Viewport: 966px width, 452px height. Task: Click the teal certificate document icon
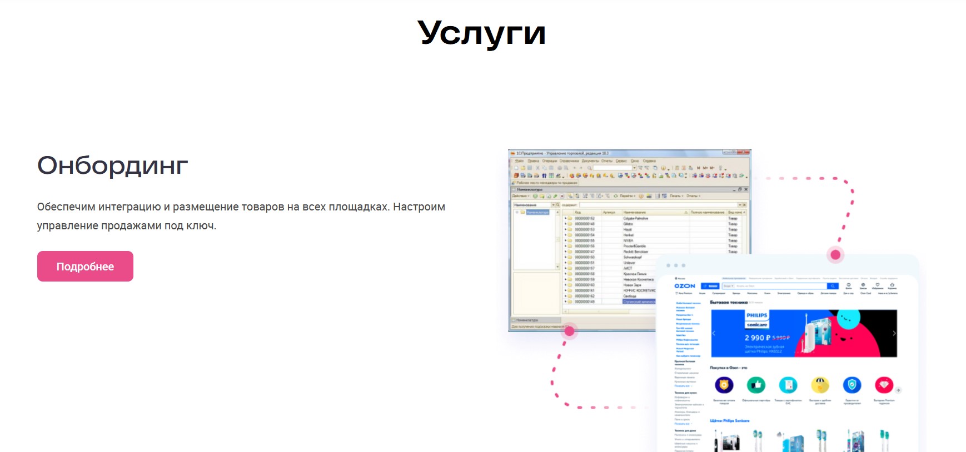[788, 384]
